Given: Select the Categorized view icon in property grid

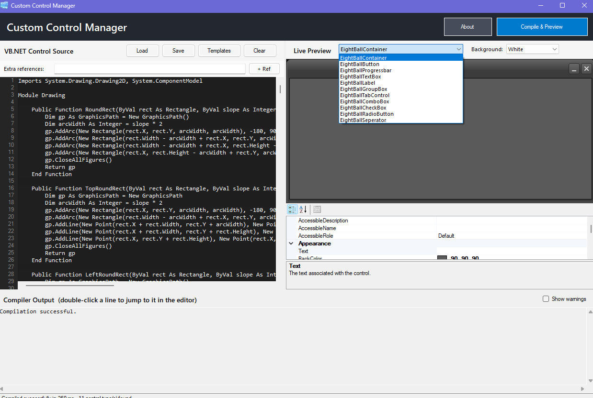Looking at the screenshot, I should pos(292,209).
